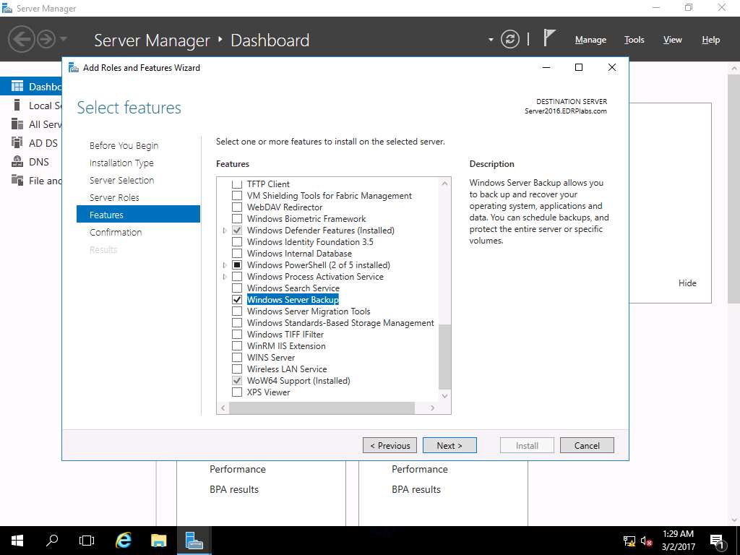Click the Server Manager back arrow
This screenshot has height=555, width=740.
click(21, 39)
